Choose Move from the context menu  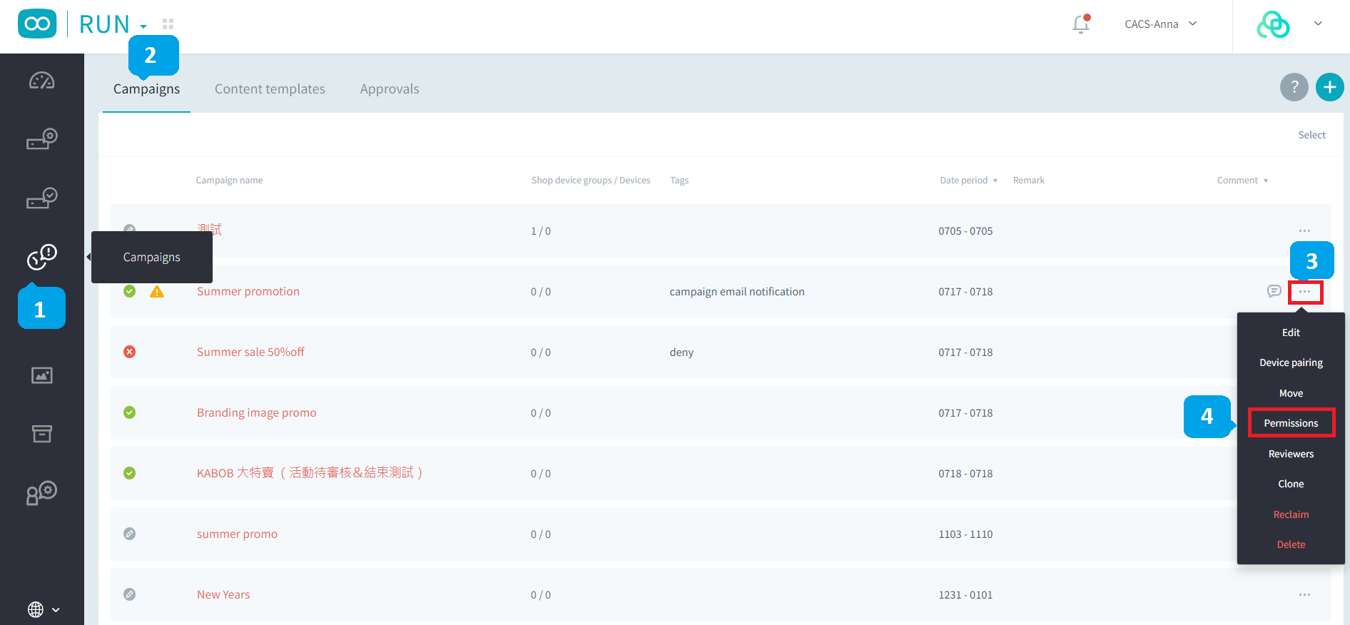pyautogui.click(x=1291, y=393)
